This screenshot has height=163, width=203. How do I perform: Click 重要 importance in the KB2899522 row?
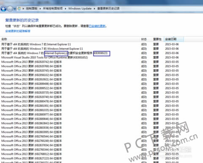[x=156, y=88]
